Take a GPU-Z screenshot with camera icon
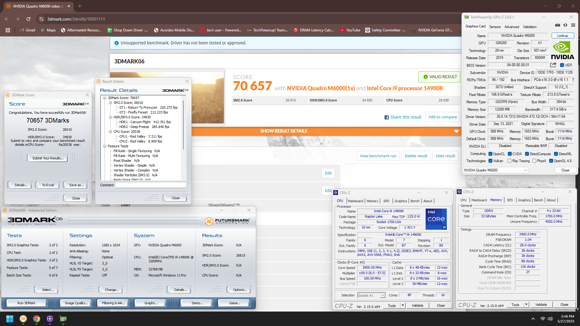The width and height of the screenshot is (580, 326). (x=558, y=25)
